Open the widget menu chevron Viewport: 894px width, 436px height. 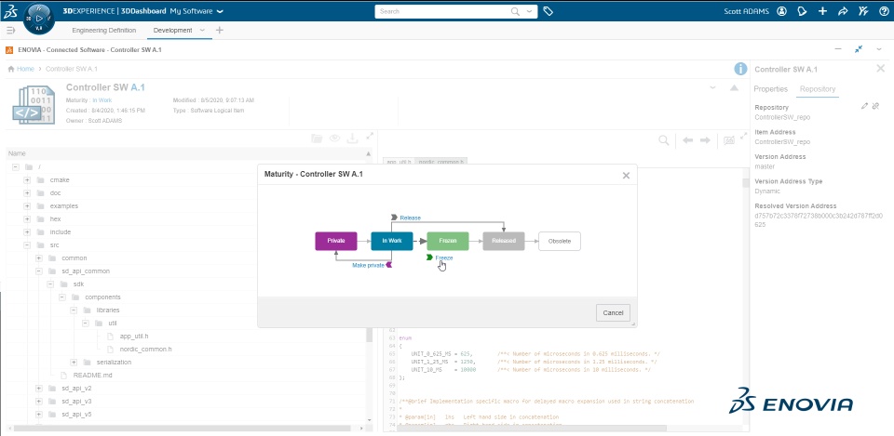click(x=878, y=49)
